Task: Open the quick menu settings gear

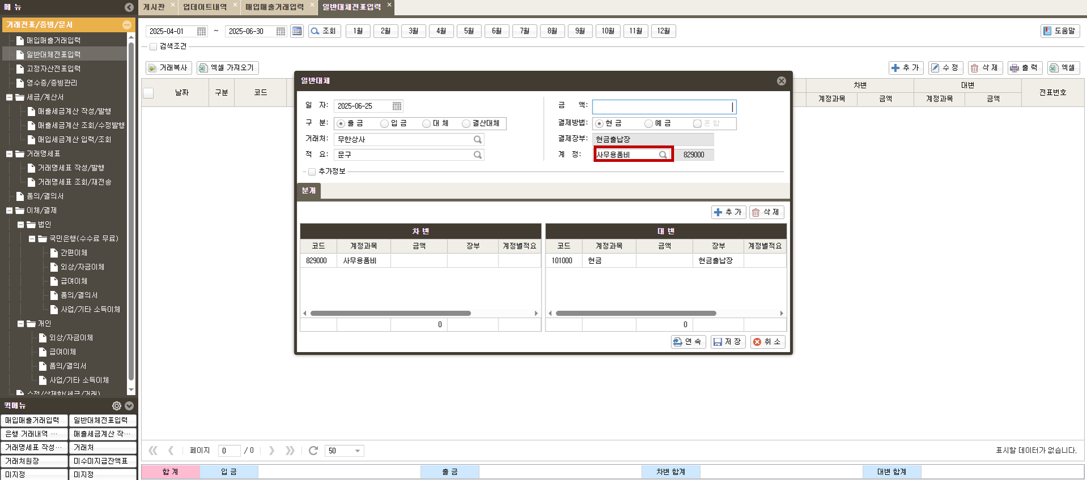Action: pos(117,406)
